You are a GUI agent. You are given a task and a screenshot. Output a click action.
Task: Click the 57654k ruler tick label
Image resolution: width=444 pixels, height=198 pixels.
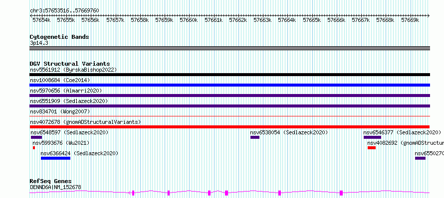tap(41, 20)
